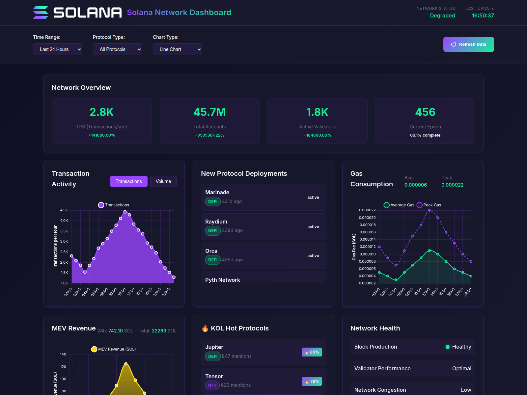Click the Validator Performance health row
Image resolution: width=527 pixels, height=395 pixels.
[x=413, y=368]
